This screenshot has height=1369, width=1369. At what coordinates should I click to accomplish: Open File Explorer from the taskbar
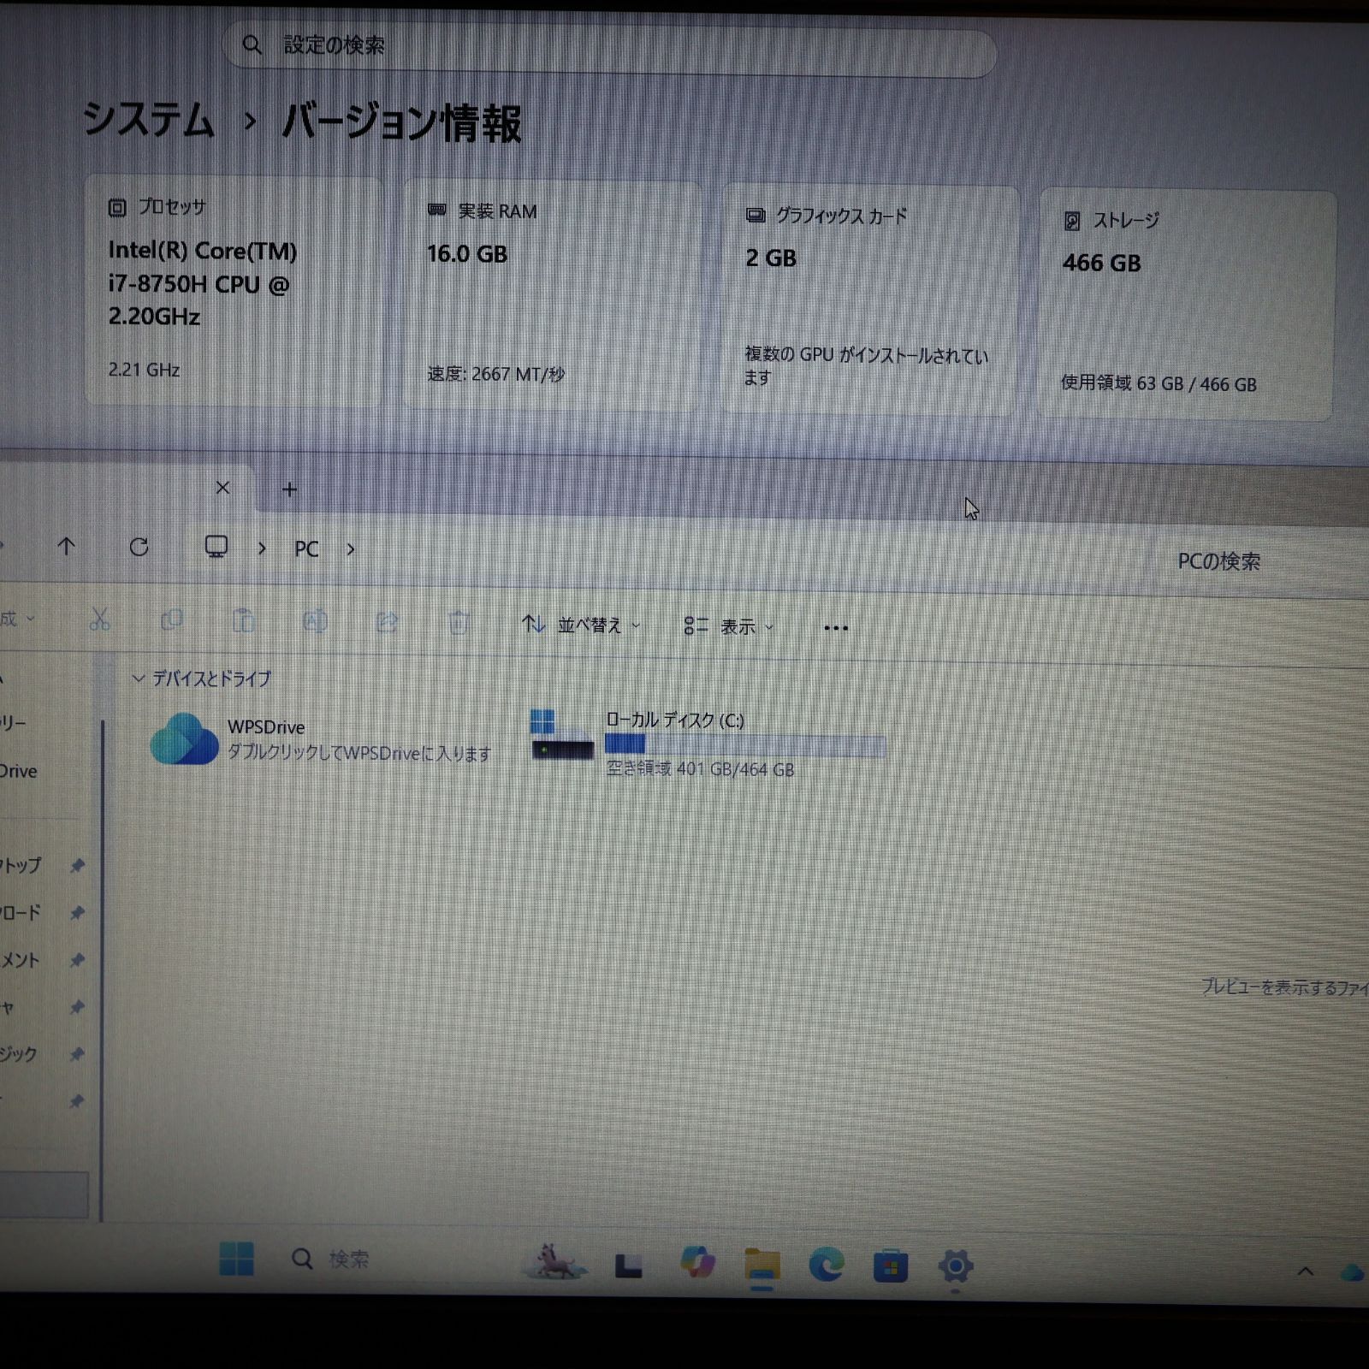click(x=762, y=1265)
